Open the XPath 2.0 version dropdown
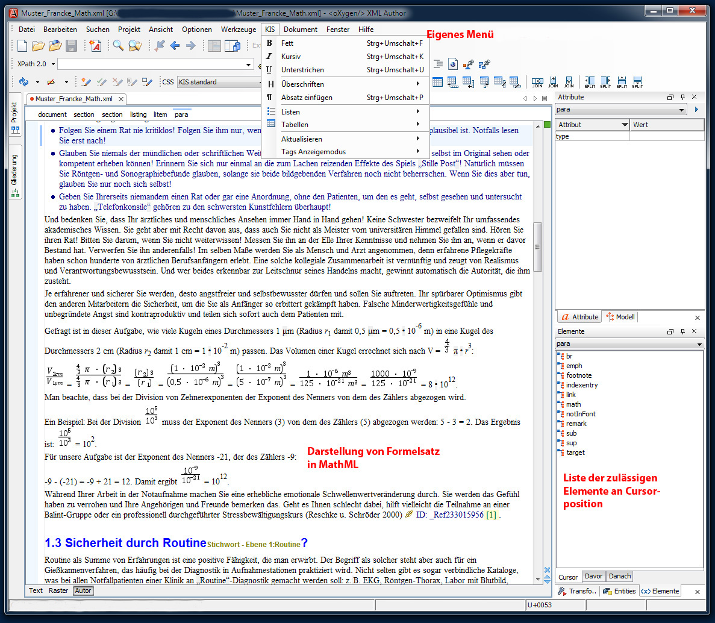Viewport: 715px width, 623px height. coord(53,64)
